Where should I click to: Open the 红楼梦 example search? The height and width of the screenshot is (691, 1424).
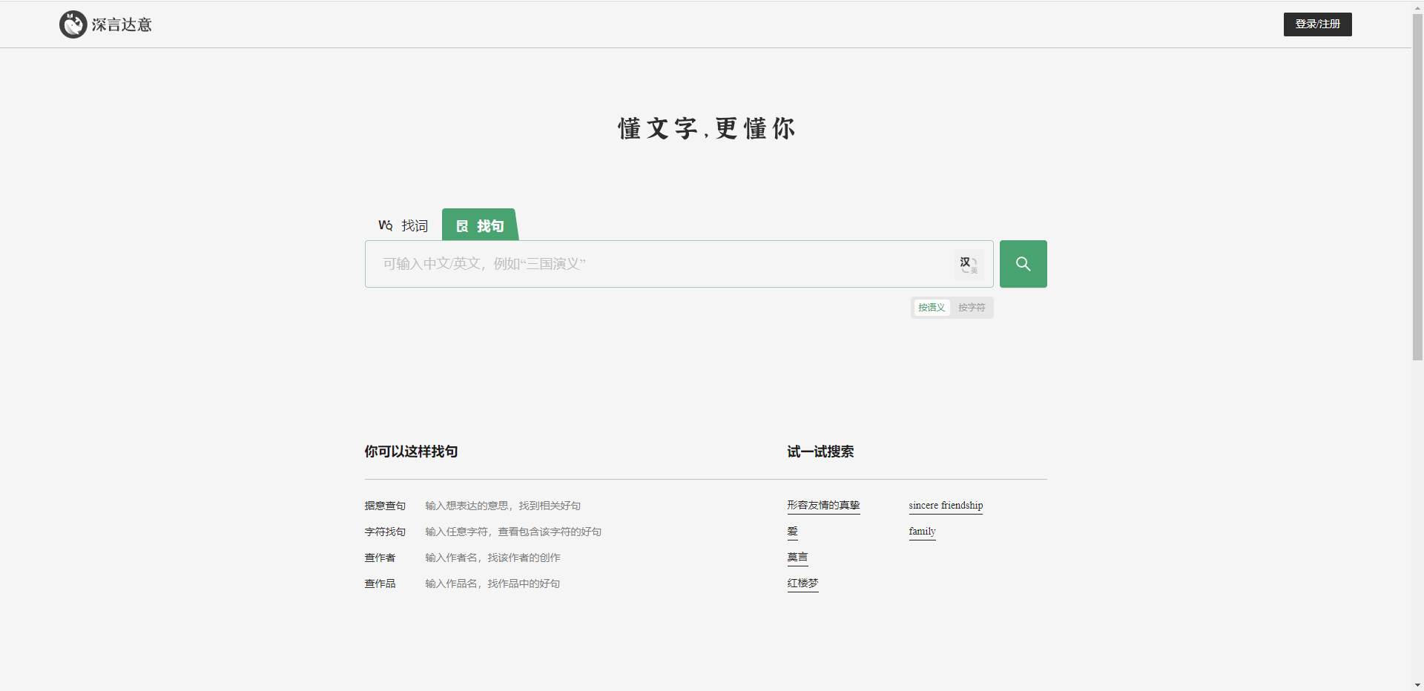tap(802, 583)
